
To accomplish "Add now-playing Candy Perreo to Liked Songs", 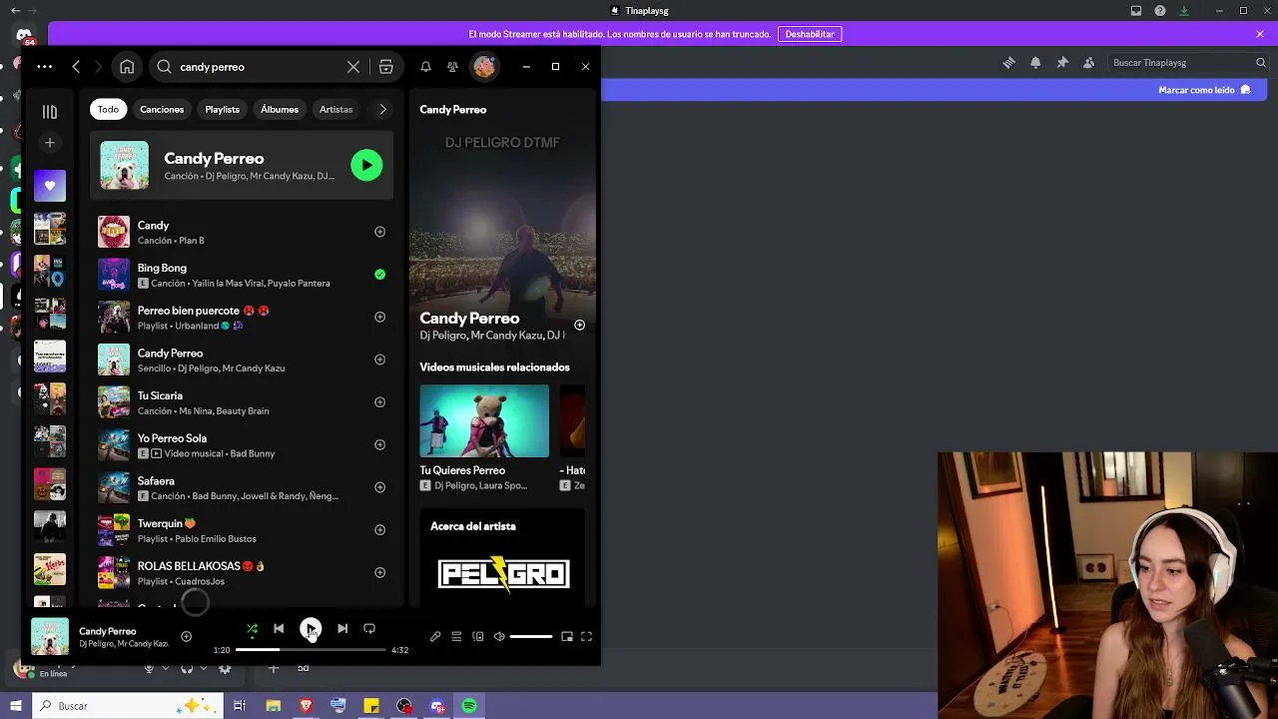I will point(186,636).
